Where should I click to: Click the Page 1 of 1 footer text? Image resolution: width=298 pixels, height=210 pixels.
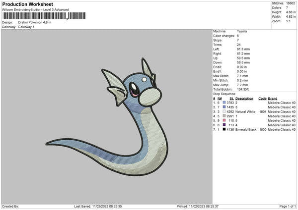pos(288,206)
